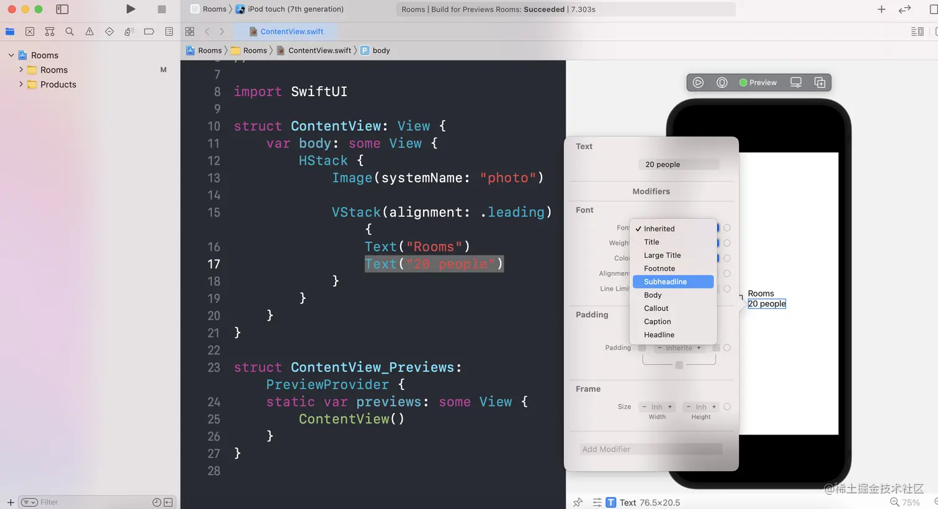Increase padding with plus stepper
This screenshot has height=509, width=938.
tap(699, 348)
